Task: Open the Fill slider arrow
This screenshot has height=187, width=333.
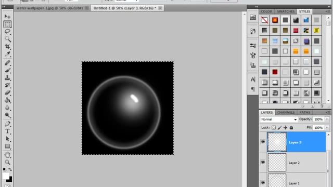Action: pos(327,128)
